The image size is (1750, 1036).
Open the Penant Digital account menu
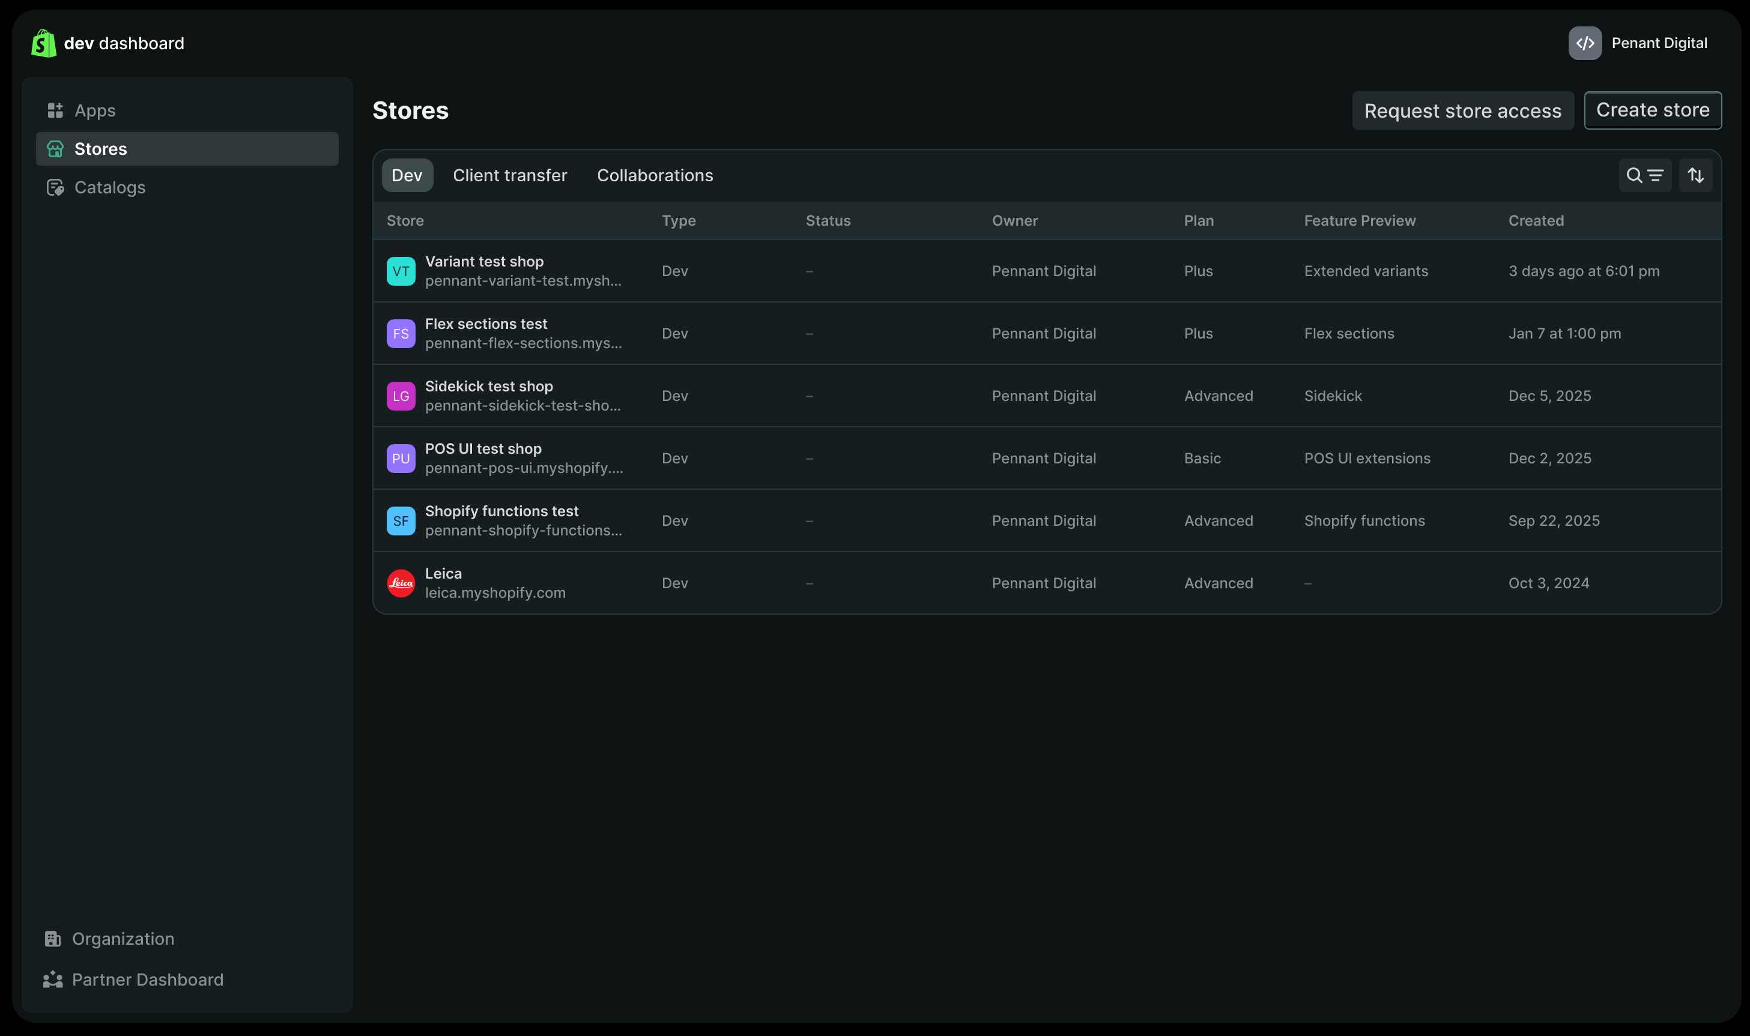coord(1638,43)
